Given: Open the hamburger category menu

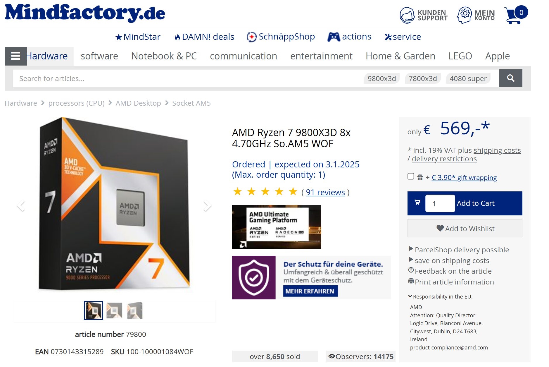Looking at the screenshot, I should point(15,56).
